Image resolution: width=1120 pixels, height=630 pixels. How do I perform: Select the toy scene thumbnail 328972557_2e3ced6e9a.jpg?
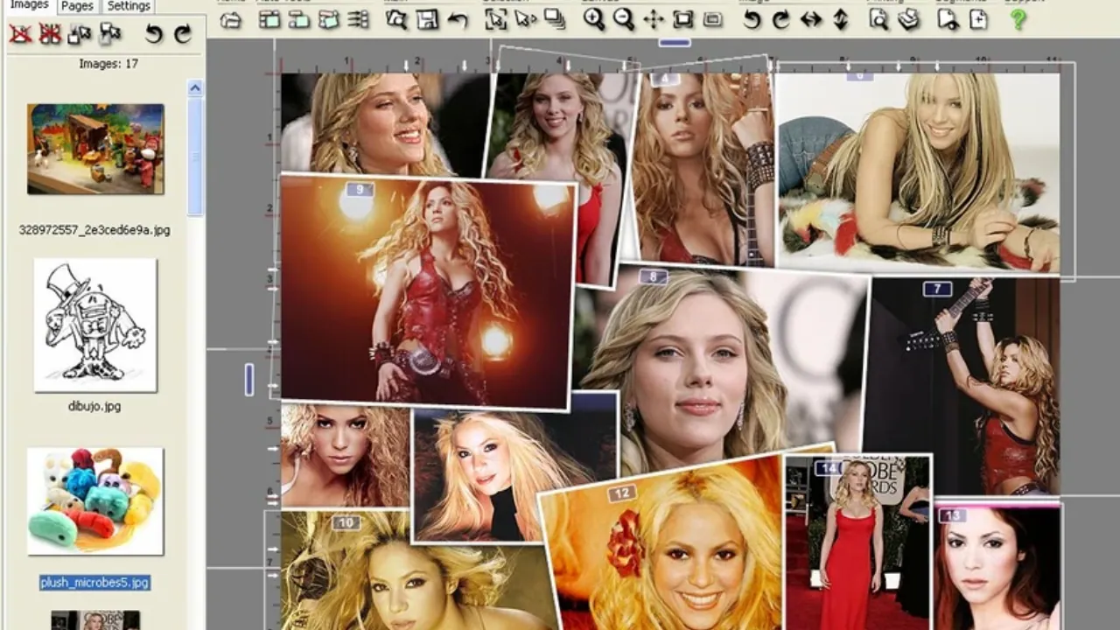[x=95, y=149]
